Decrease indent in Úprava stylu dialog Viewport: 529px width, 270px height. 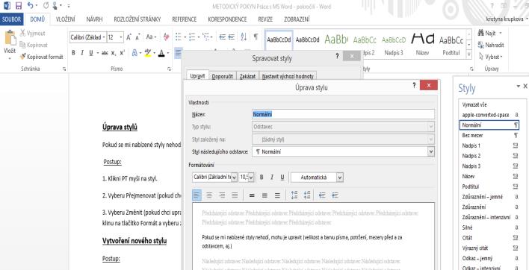(322, 195)
